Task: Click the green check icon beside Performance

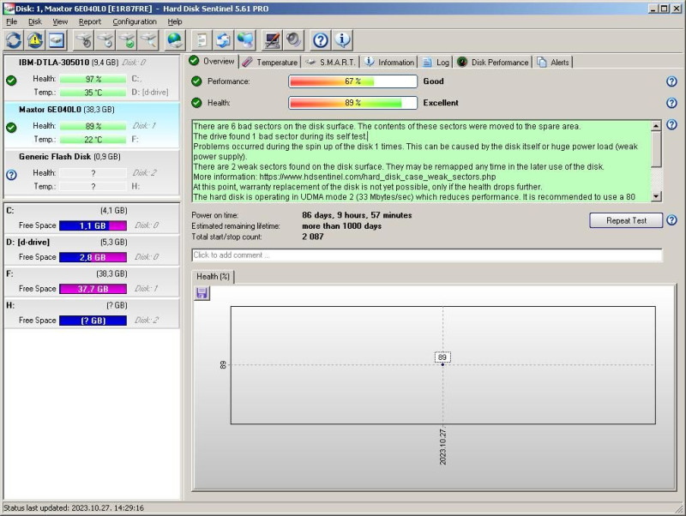Action: [x=196, y=81]
